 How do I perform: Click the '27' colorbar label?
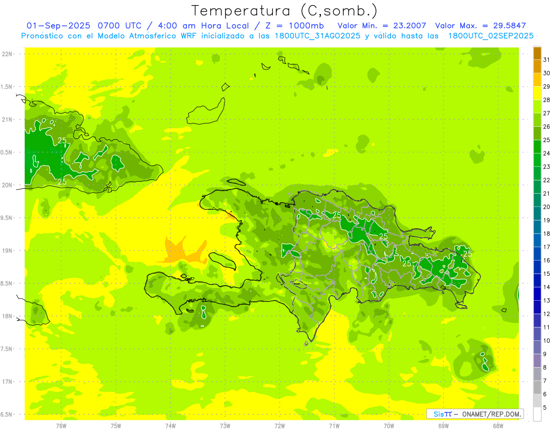click(x=547, y=113)
